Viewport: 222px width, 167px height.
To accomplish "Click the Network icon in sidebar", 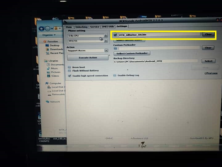I will (x=47, y=101).
